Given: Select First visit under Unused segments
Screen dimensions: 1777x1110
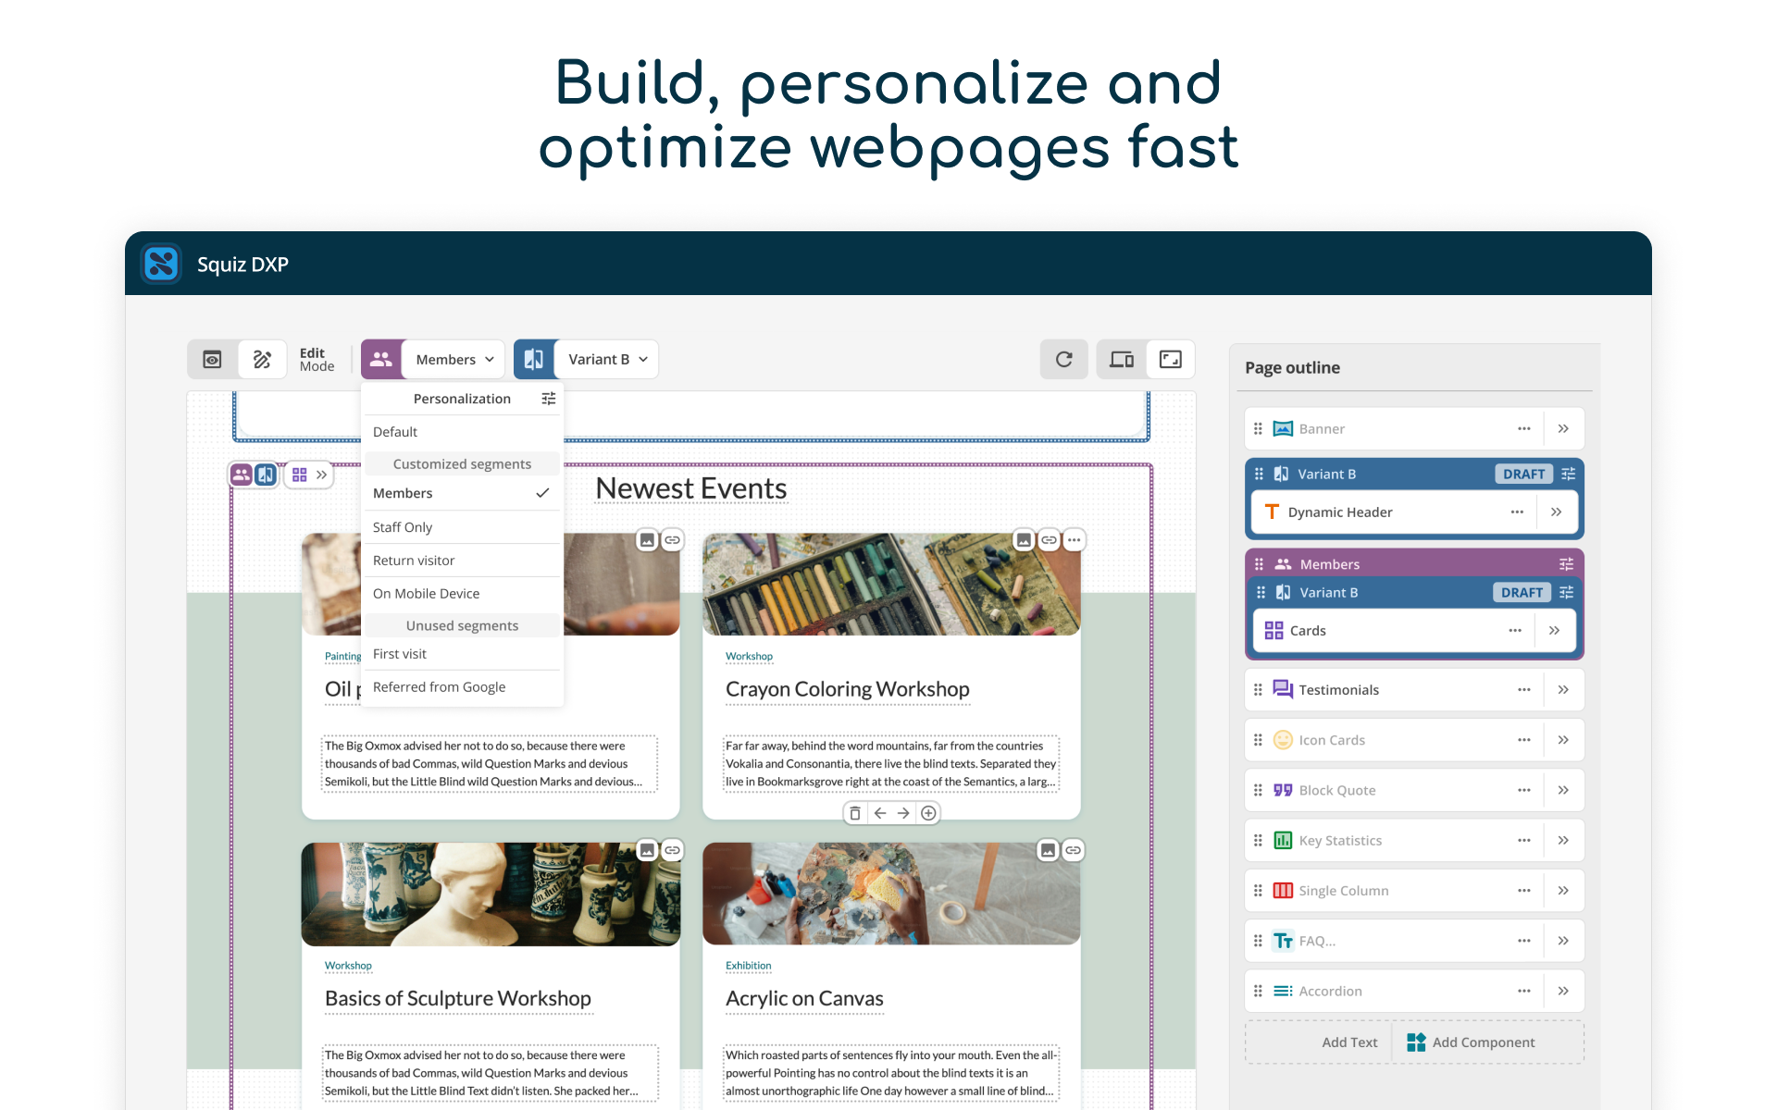Looking at the screenshot, I should point(399,653).
